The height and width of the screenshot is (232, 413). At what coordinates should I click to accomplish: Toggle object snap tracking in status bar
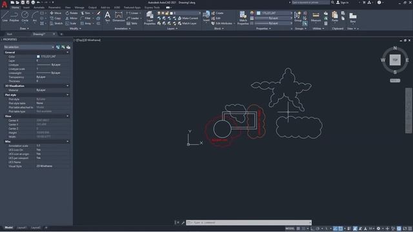point(336,229)
